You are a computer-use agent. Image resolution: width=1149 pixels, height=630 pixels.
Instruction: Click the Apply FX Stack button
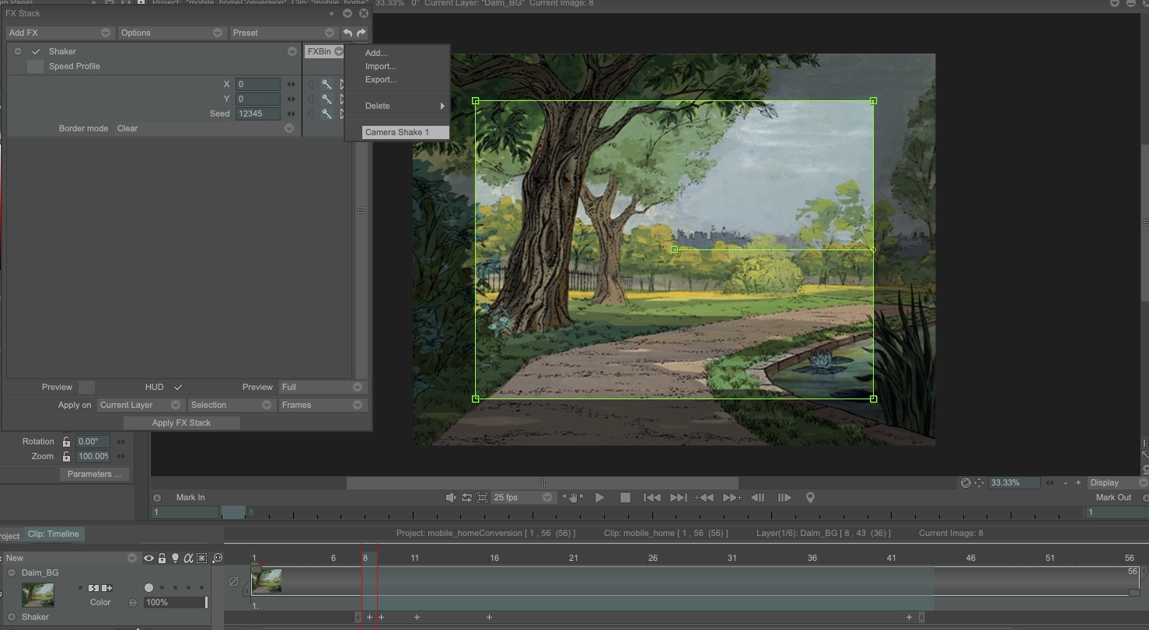coord(181,423)
